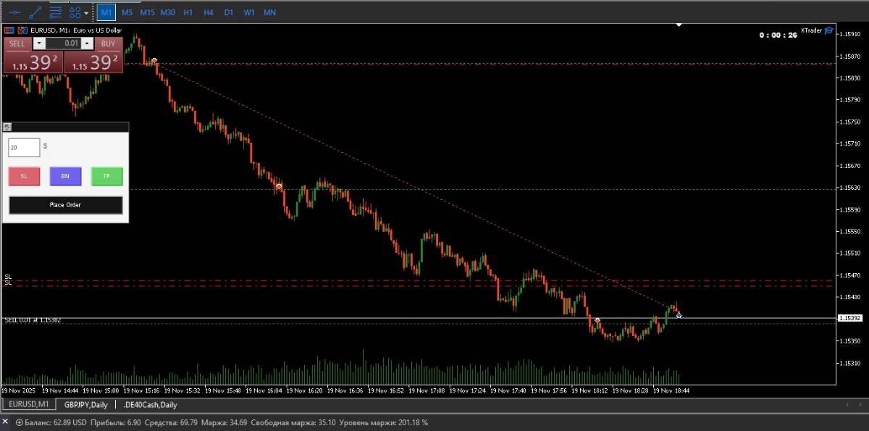Close the bottom toolbox panel
The image size is (869, 431).
(5, 422)
